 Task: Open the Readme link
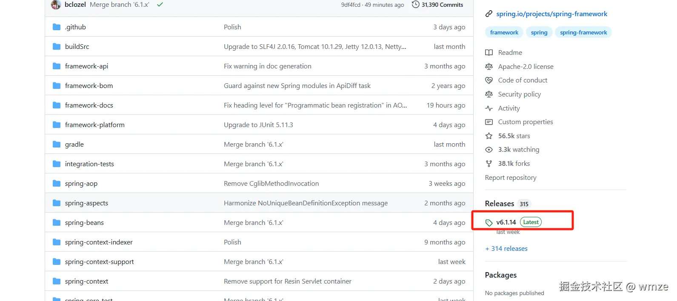tap(510, 53)
